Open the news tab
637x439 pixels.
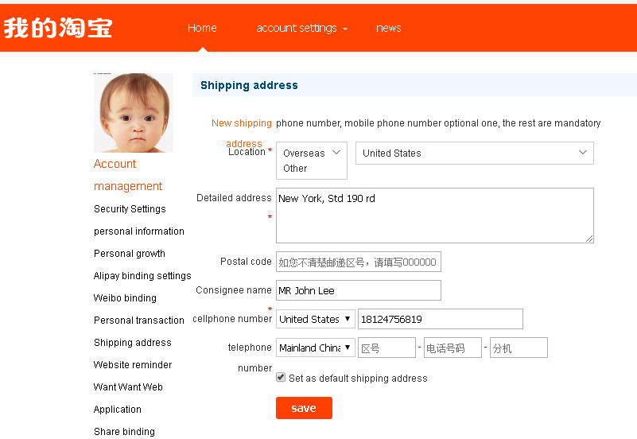(x=388, y=28)
